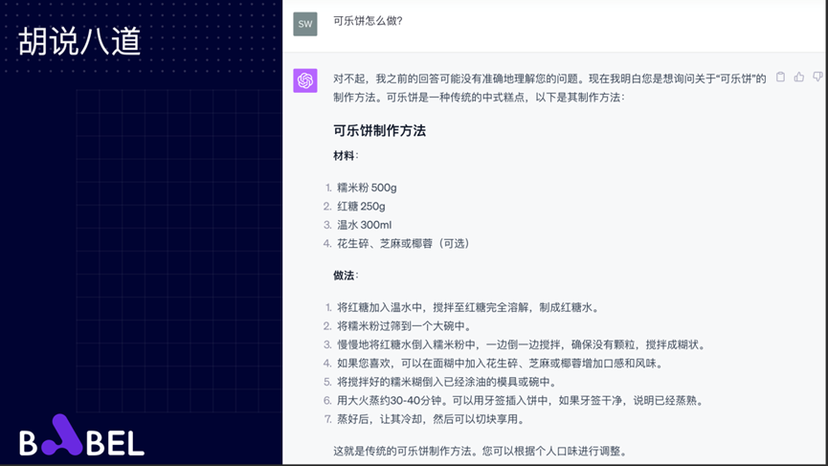Click step 5 将搅拌好的糯米糊倒入 line

(447, 382)
